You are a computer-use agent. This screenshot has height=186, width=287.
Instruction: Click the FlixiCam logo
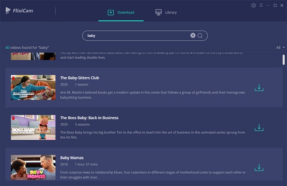[x=19, y=10]
